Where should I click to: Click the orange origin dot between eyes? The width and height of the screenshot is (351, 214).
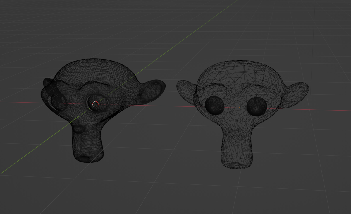click(x=239, y=108)
